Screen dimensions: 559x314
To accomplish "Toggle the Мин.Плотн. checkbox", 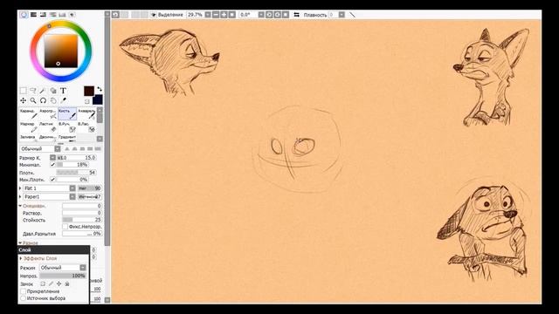I will point(52,180).
